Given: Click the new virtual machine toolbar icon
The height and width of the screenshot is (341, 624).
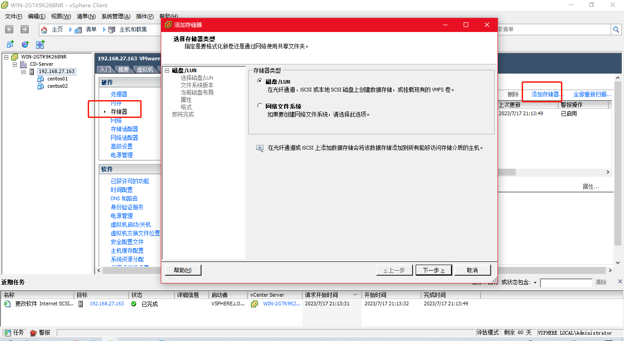Looking at the screenshot, I should pos(10,44).
